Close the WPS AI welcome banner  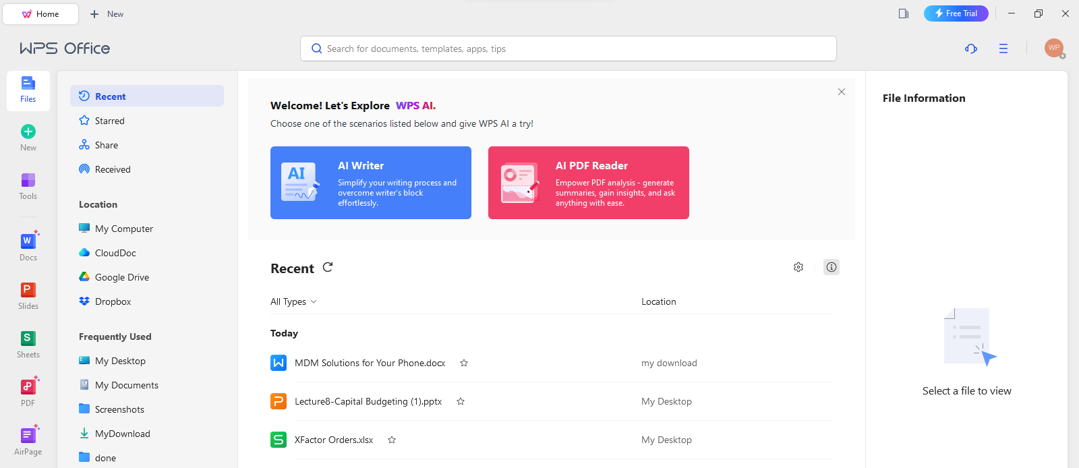[842, 92]
